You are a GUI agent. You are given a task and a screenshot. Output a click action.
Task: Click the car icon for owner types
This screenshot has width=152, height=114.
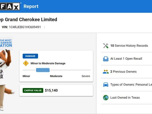tap(106, 85)
